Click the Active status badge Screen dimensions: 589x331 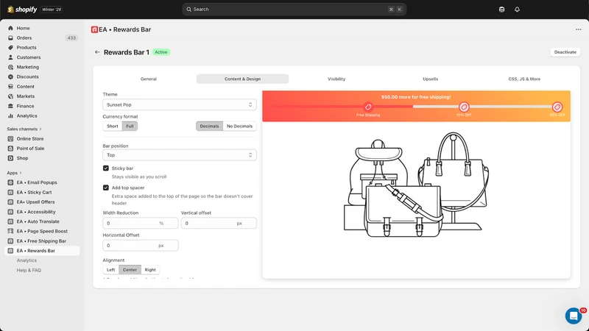pos(161,52)
